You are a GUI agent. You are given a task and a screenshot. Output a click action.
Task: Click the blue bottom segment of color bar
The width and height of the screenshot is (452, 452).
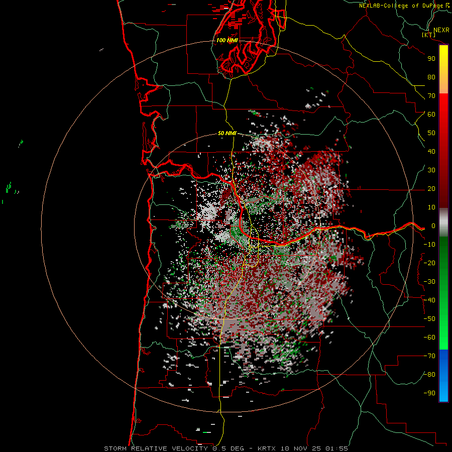443,376
